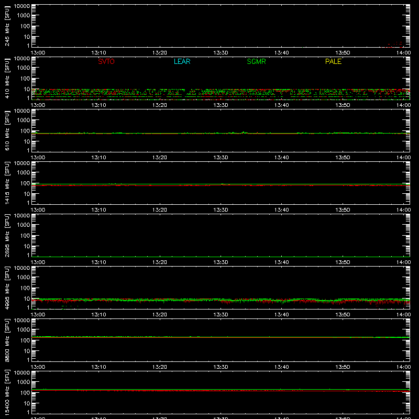Click the red SVTO station label
Image resolution: width=419 pixels, height=419 pixels.
point(106,61)
